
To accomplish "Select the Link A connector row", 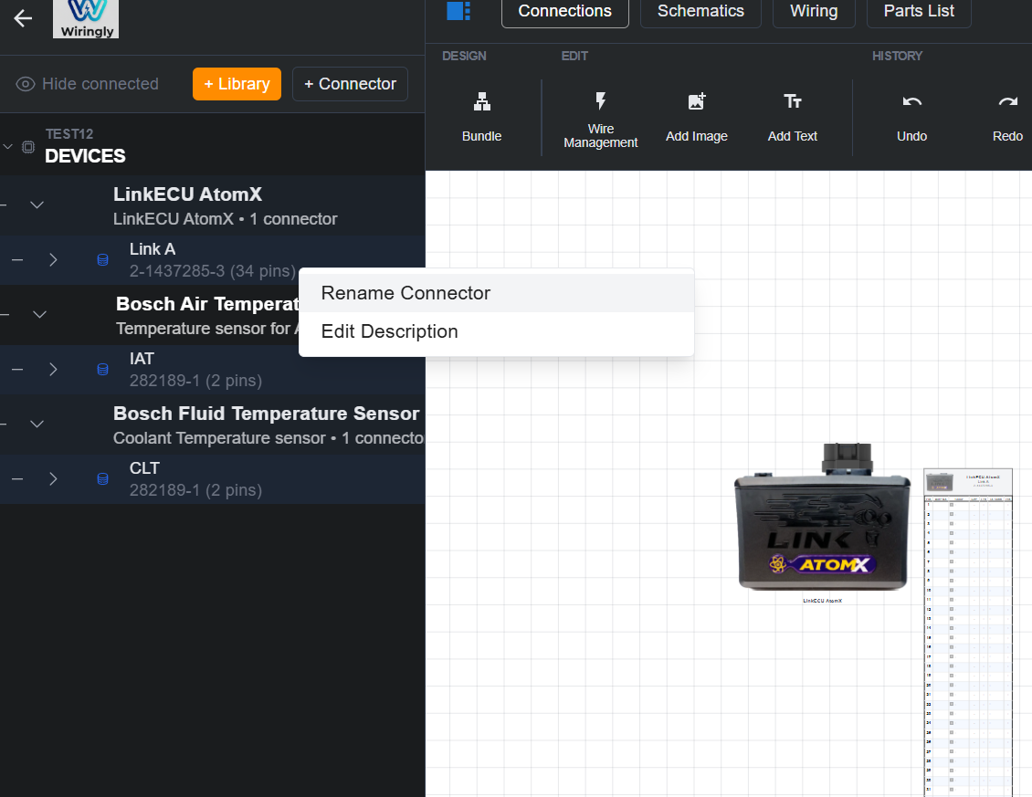I will point(213,260).
